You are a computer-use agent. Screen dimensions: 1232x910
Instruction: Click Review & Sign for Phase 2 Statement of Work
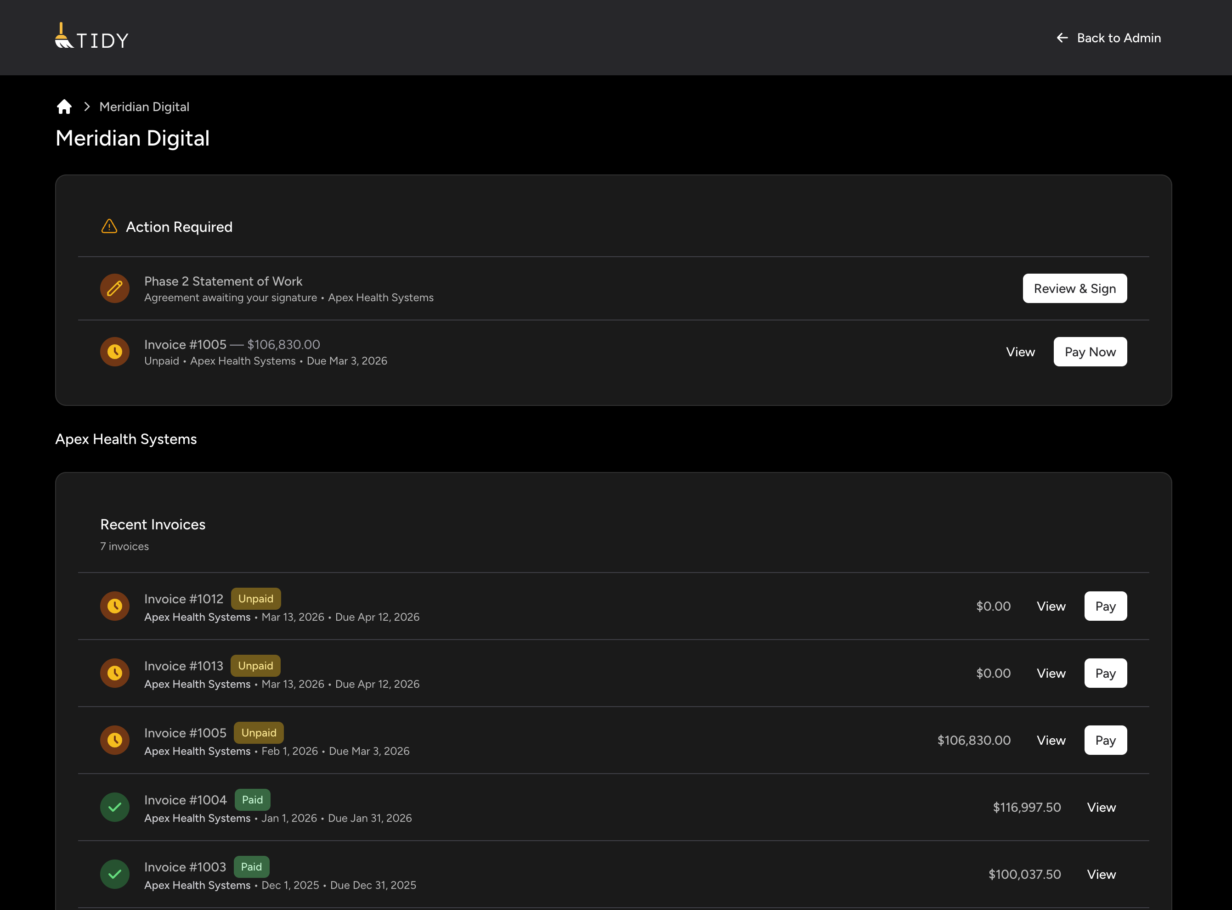1074,288
